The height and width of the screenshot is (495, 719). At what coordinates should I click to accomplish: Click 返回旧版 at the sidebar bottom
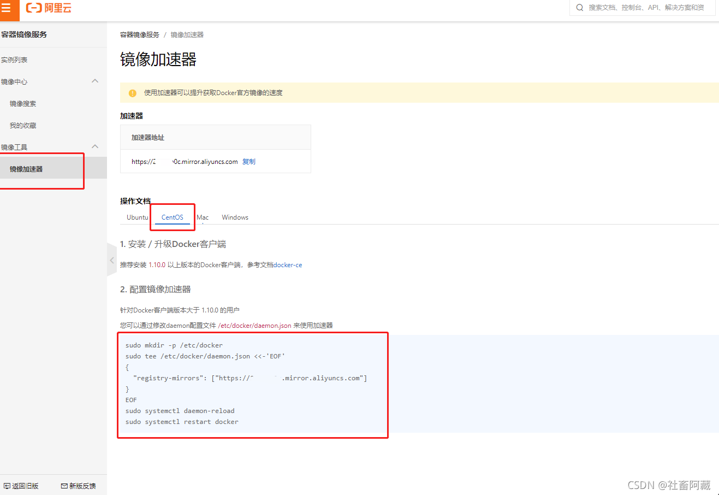[x=21, y=486]
